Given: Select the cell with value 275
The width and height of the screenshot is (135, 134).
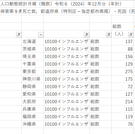Looking at the screenshot, I should (x=123, y=72).
